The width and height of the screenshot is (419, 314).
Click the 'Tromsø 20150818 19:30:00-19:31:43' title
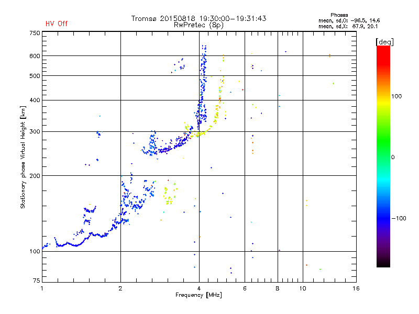point(199,18)
